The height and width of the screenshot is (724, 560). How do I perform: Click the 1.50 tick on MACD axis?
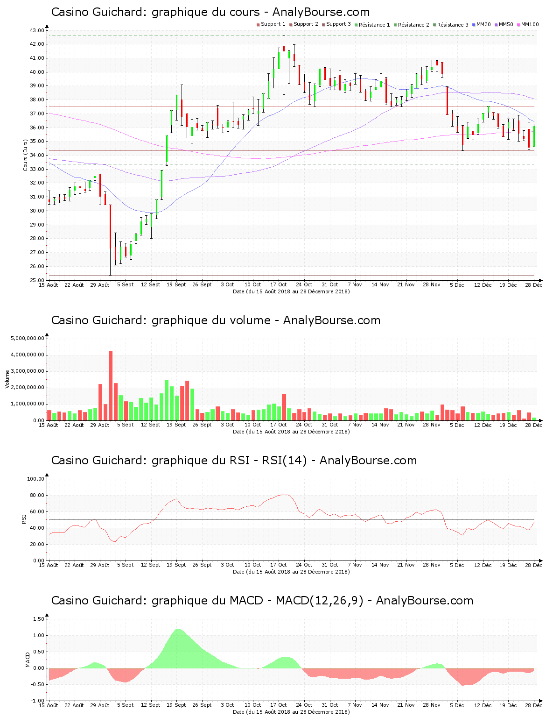coord(39,619)
